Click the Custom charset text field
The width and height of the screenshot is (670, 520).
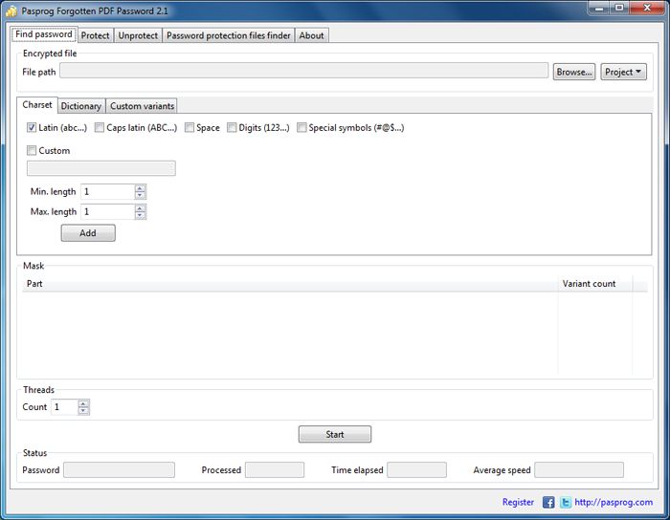pos(101,168)
